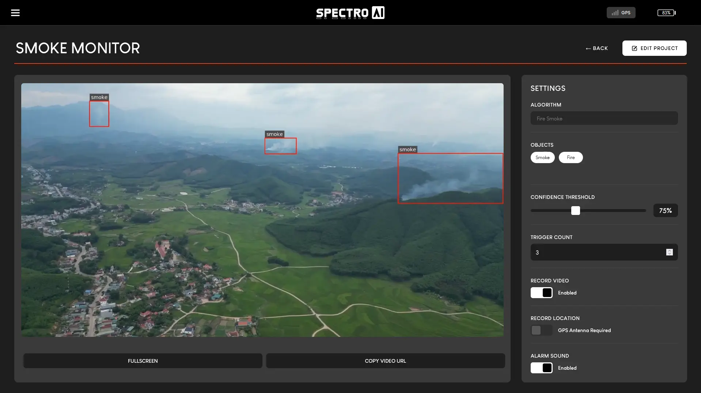The width and height of the screenshot is (701, 393).
Task: Open the hamburger navigation menu
Action: [x=15, y=12]
